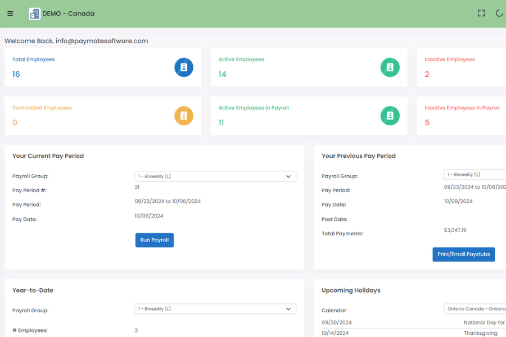Open Previous Pay Period payroll group dropdown

[x=475, y=175]
